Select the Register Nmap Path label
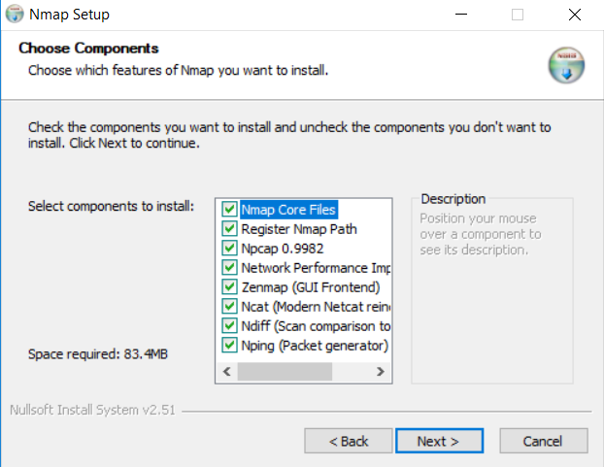This screenshot has height=467, width=604. coord(299,229)
